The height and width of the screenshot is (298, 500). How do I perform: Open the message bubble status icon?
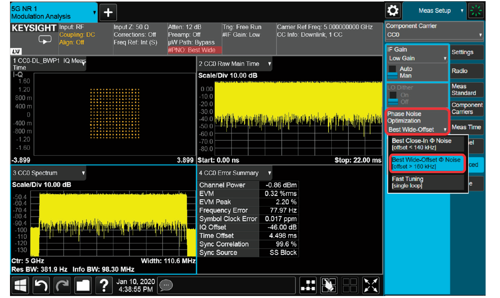click(166, 285)
